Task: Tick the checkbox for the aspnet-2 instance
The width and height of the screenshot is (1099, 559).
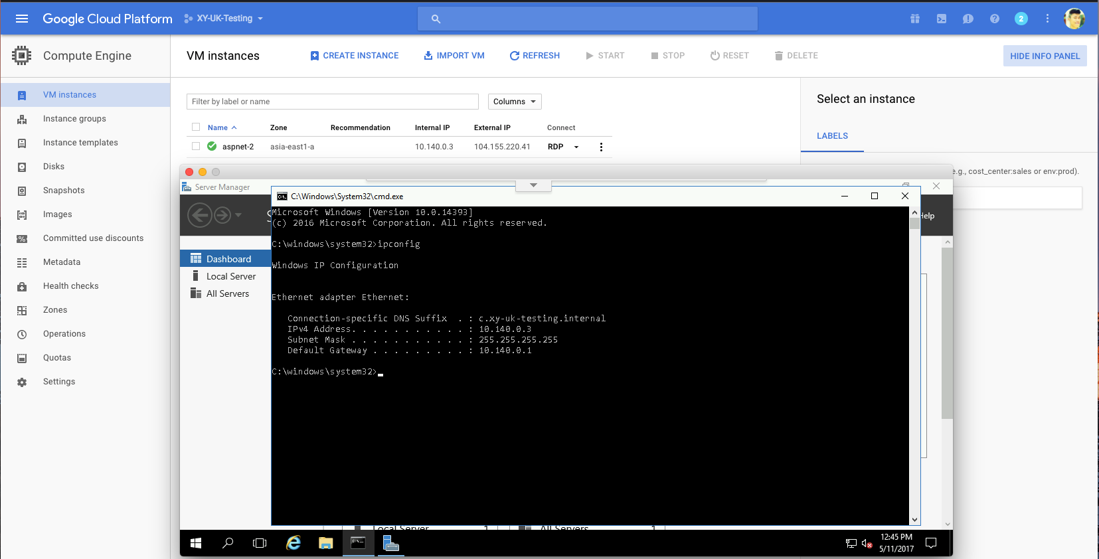Action: (x=196, y=146)
